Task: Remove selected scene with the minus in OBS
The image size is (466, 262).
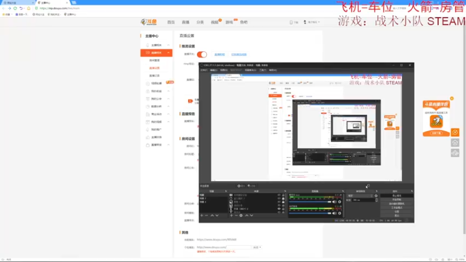Action: pos(207,215)
